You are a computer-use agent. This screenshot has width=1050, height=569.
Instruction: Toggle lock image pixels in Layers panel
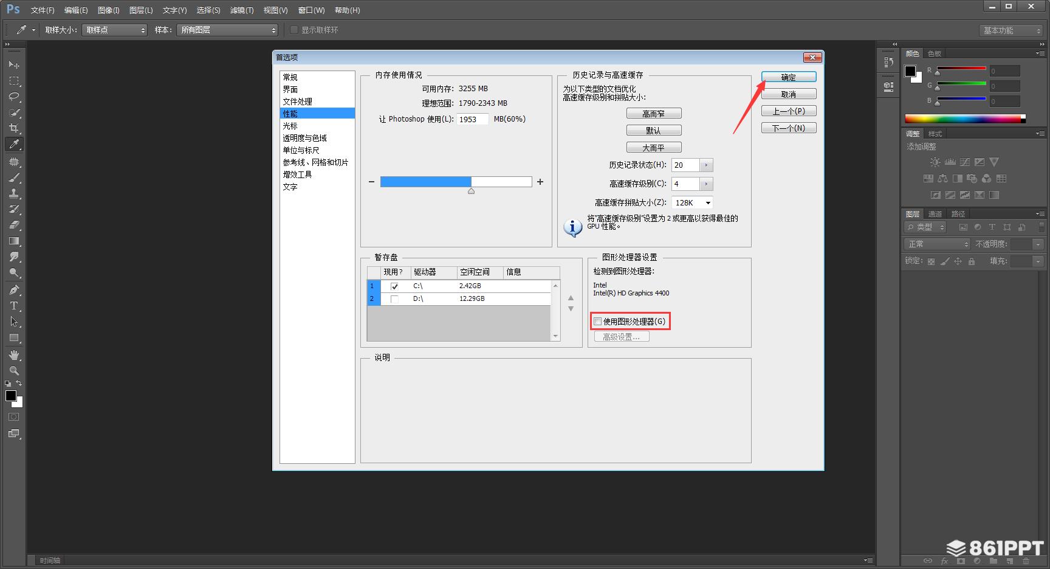pos(944,261)
